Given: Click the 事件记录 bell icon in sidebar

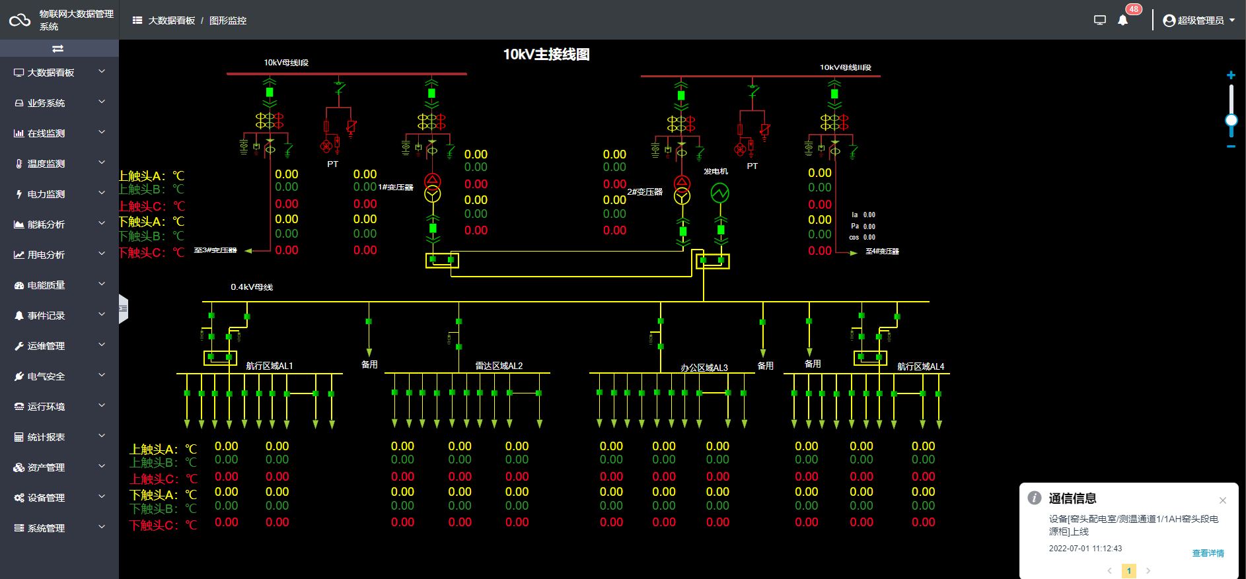Looking at the screenshot, I should click(19, 316).
